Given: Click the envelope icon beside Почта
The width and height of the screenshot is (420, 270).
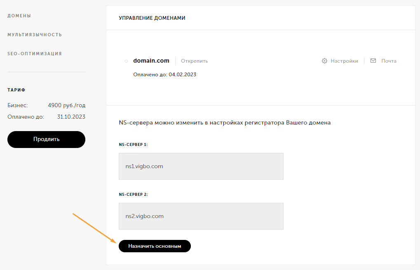Looking at the screenshot, I should (x=373, y=61).
